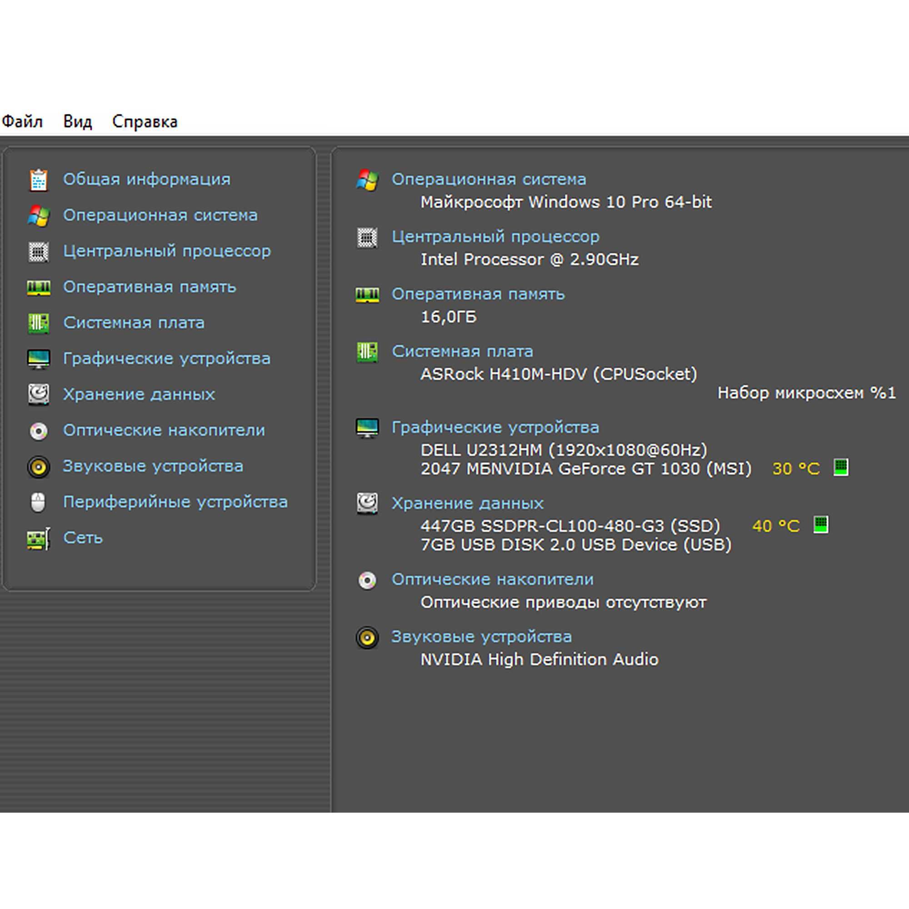This screenshot has width=909, height=909.
Task: Open Хранение данных heading in summary
Action: (x=468, y=504)
